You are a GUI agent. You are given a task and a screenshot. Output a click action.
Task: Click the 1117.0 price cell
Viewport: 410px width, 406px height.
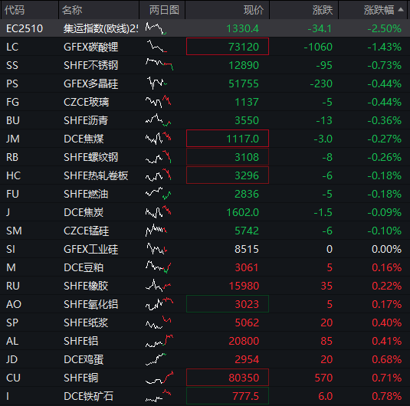(x=228, y=139)
